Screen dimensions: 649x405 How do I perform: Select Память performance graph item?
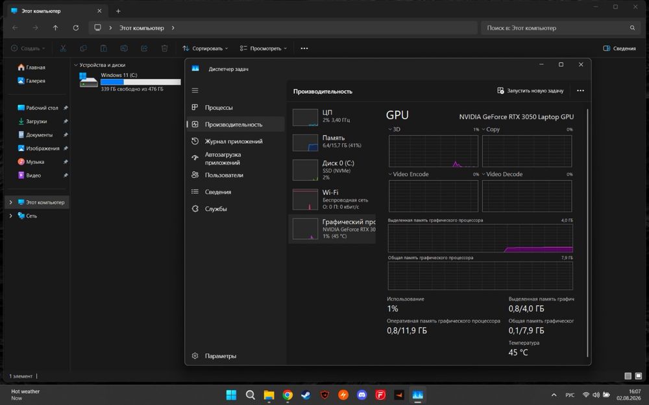point(332,142)
